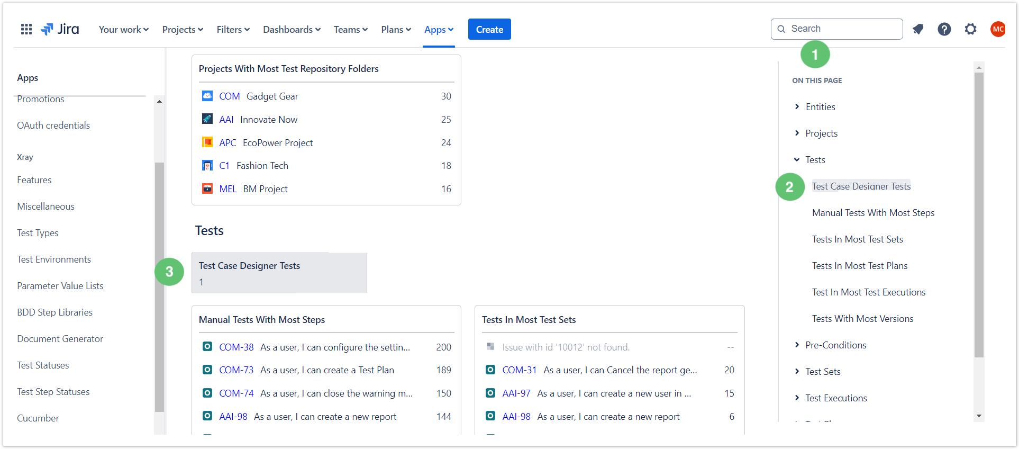The height and width of the screenshot is (449, 1019).
Task: Click the COM Gadget Gear project icon
Action: (x=207, y=96)
